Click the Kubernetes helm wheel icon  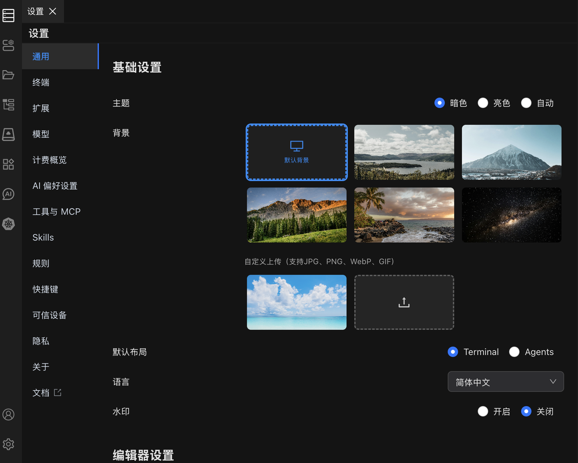click(9, 224)
